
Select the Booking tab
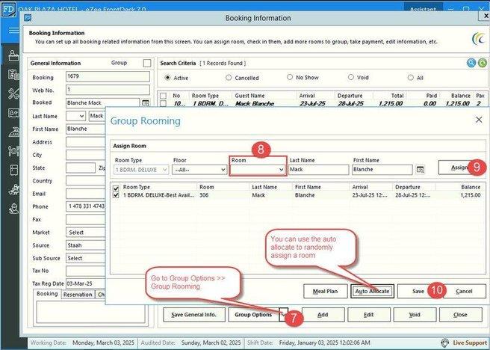(47, 295)
